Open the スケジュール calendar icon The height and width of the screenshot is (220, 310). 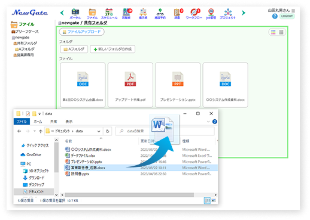pos(109,14)
